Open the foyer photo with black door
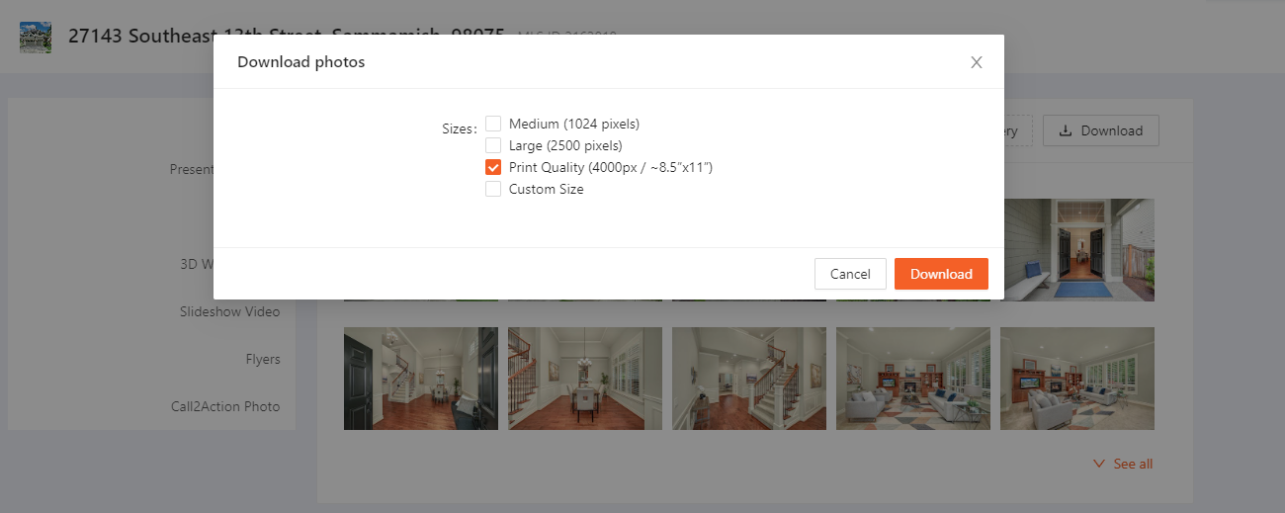 point(421,379)
